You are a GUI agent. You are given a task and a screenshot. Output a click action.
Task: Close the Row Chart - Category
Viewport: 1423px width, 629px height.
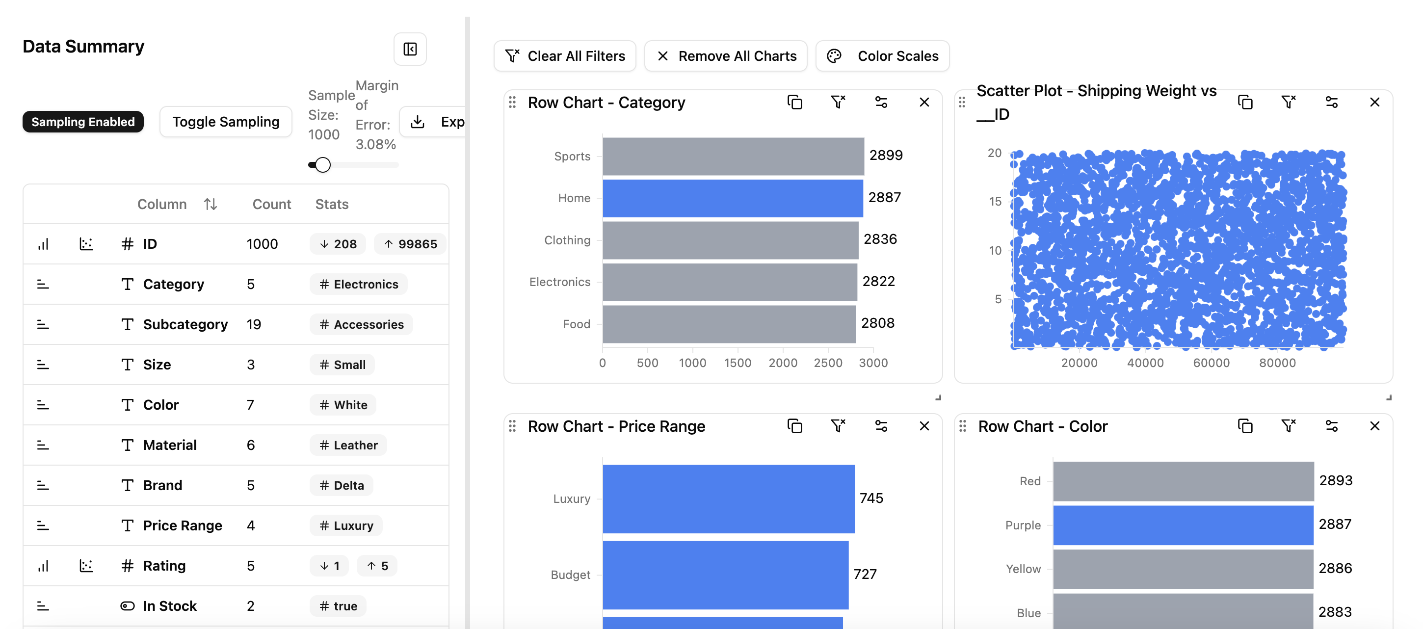[x=924, y=102]
